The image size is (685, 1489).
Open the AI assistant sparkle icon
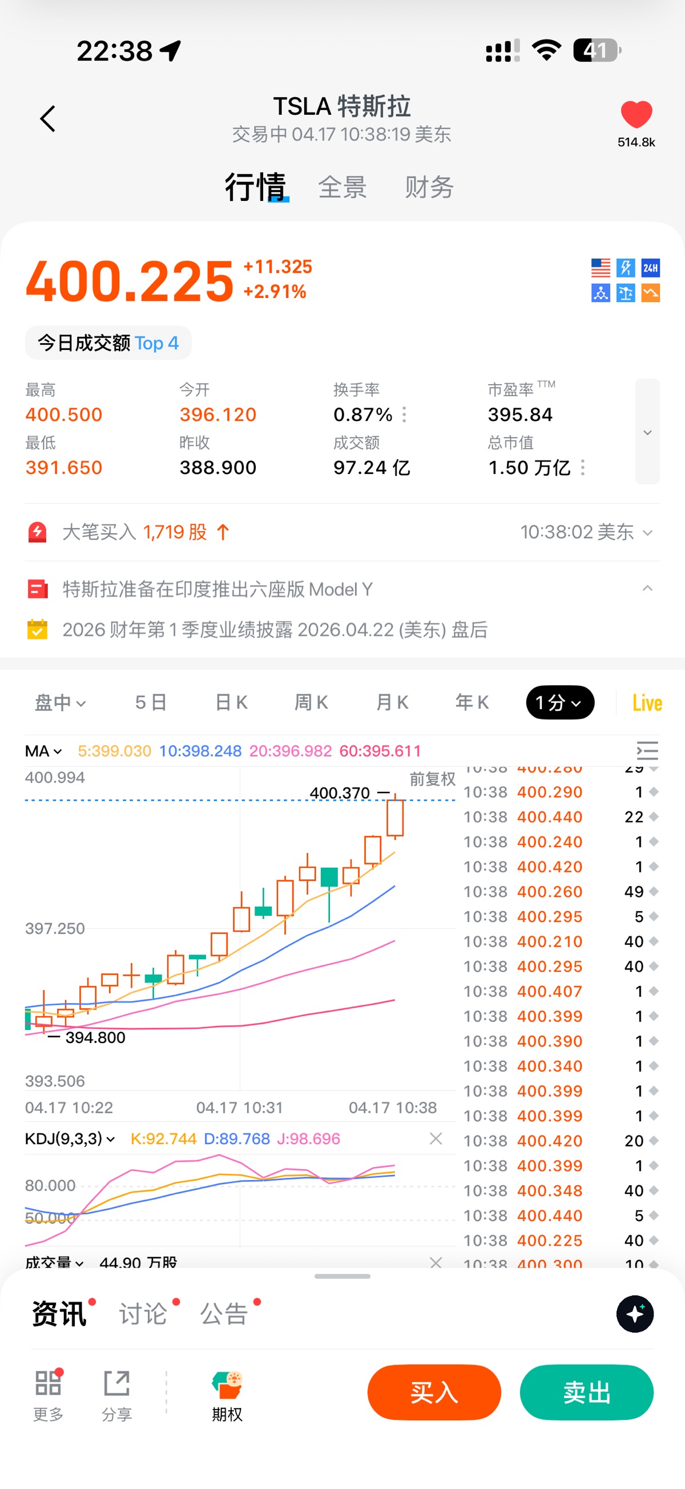pos(635,1314)
